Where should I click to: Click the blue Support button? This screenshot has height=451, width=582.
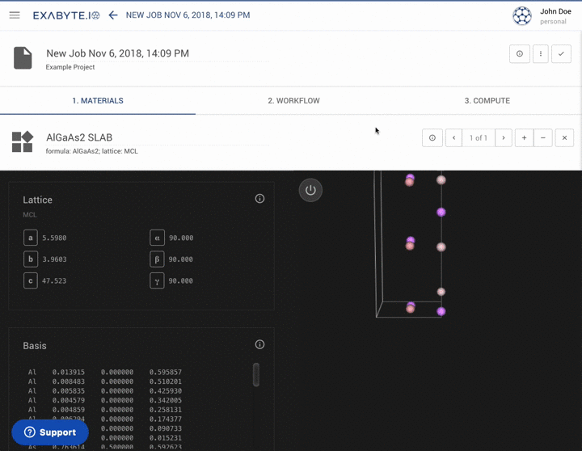coord(50,432)
